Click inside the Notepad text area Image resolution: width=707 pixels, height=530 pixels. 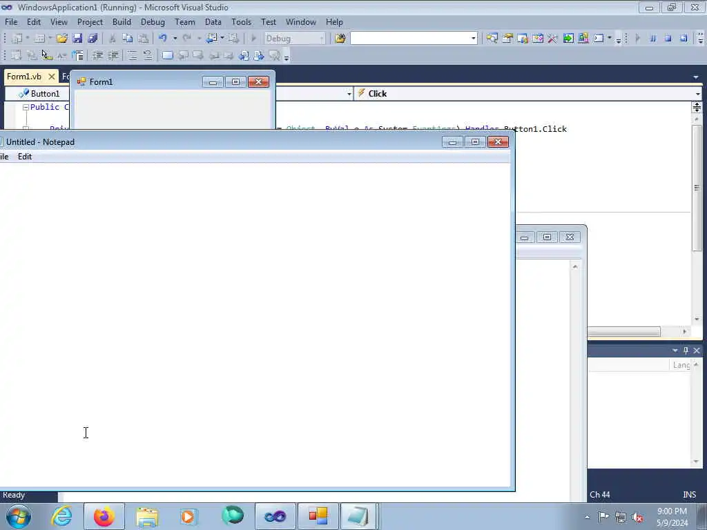255,324
